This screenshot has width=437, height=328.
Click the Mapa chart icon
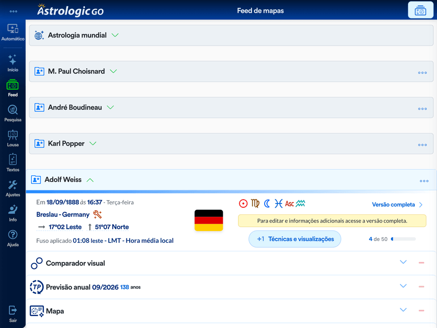pyautogui.click(x=37, y=311)
